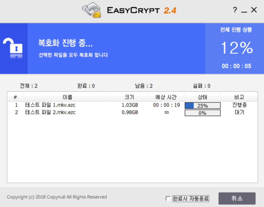Click the 비고 column header

(239, 97)
